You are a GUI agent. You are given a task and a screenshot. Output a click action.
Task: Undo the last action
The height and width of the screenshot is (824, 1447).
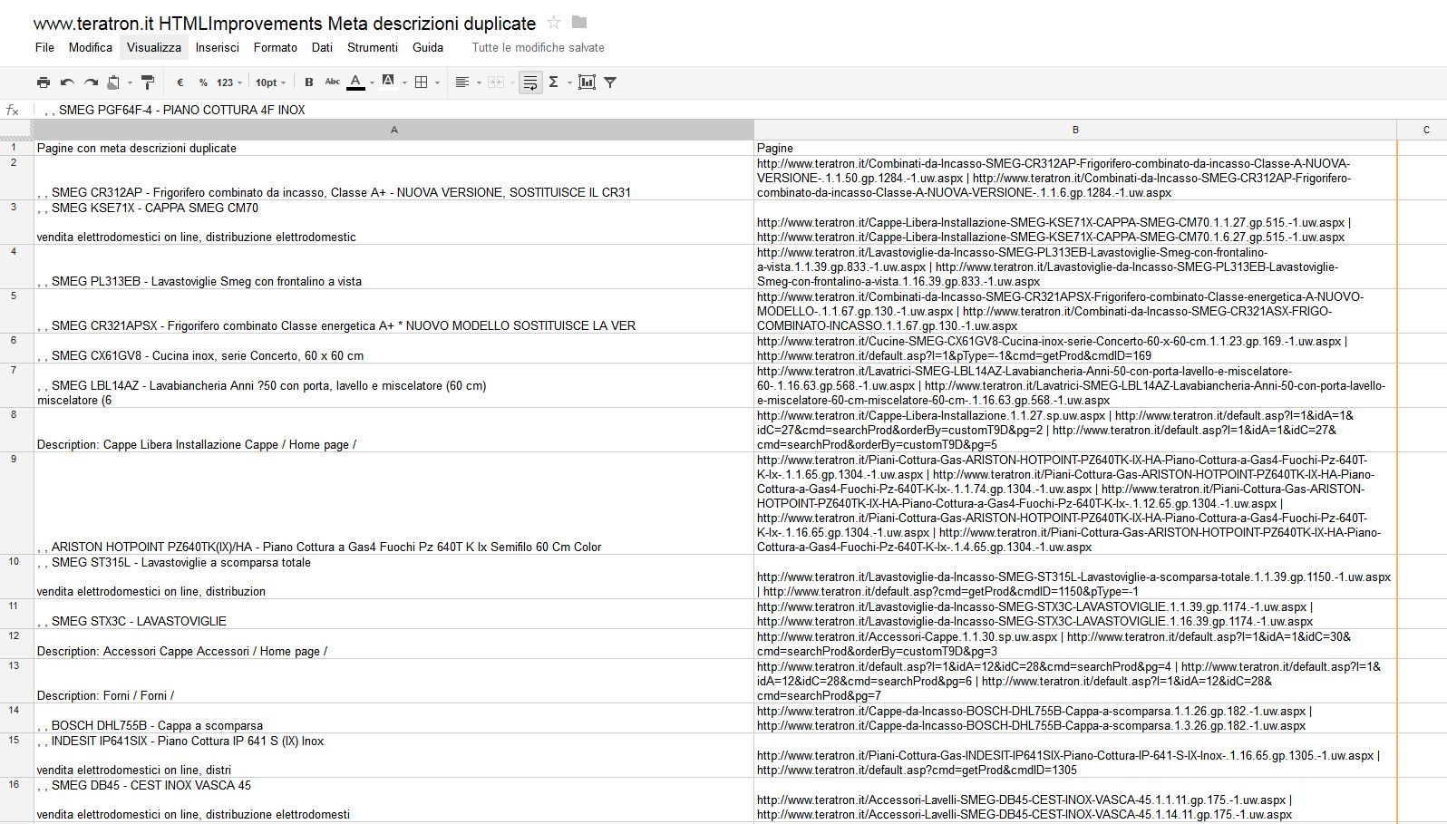pyautogui.click(x=67, y=82)
